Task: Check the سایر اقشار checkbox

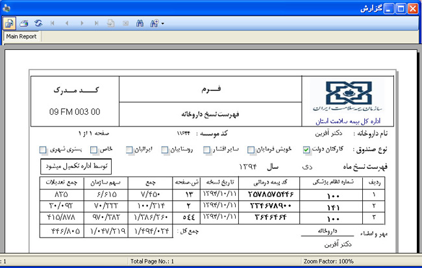Action: pyautogui.click(x=206, y=150)
